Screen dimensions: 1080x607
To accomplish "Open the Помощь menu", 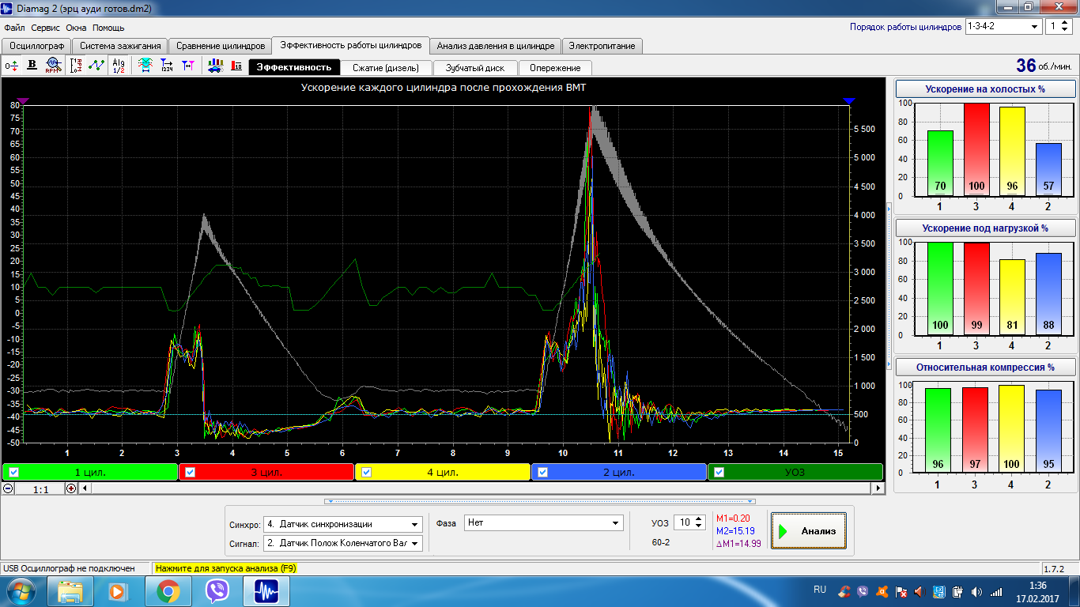I will [108, 28].
